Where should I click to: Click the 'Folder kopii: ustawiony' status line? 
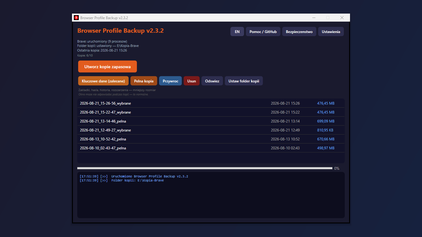click(108, 46)
